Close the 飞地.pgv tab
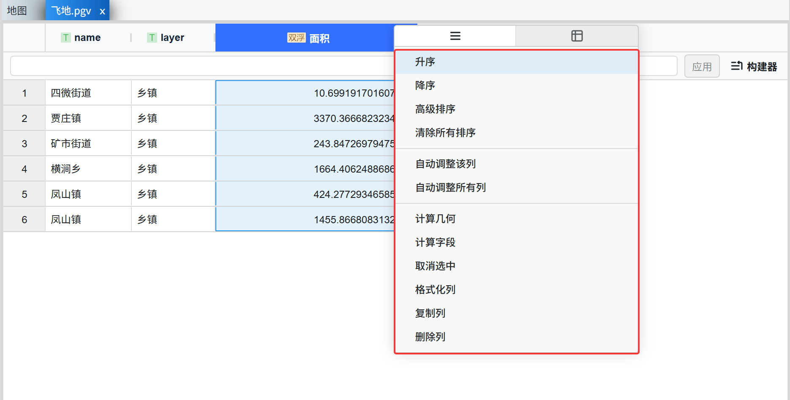Viewport: 790px width, 400px height. click(x=102, y=11)
